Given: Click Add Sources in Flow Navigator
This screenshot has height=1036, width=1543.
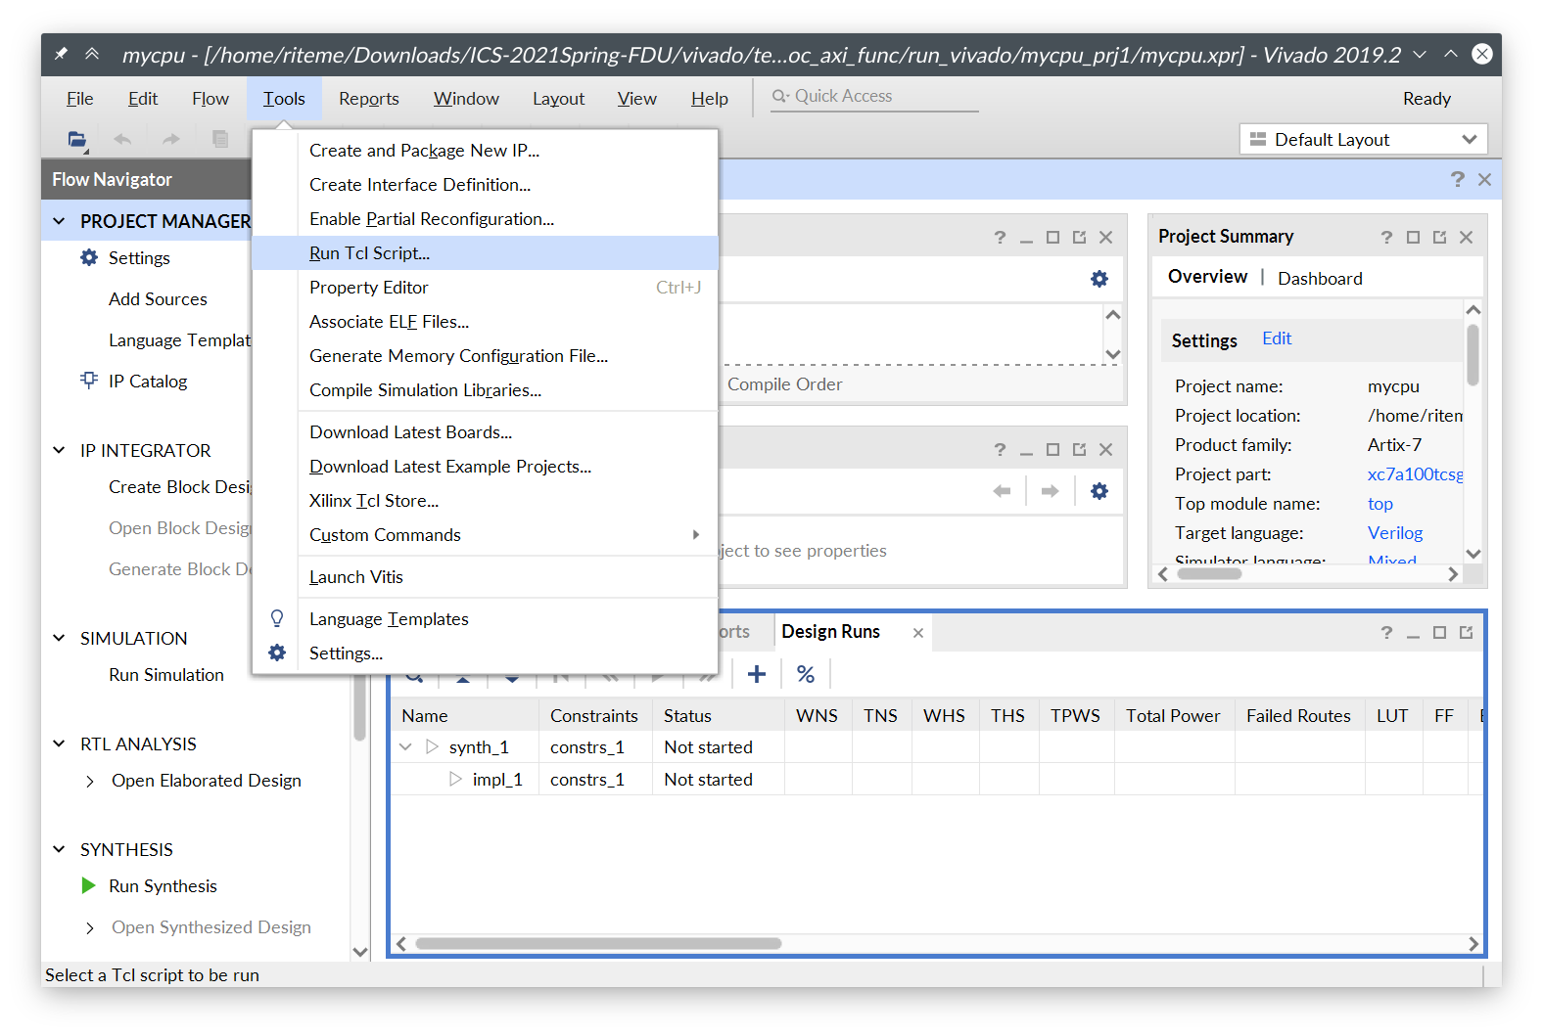Looking at the screenshot, I should click(158, 298).
